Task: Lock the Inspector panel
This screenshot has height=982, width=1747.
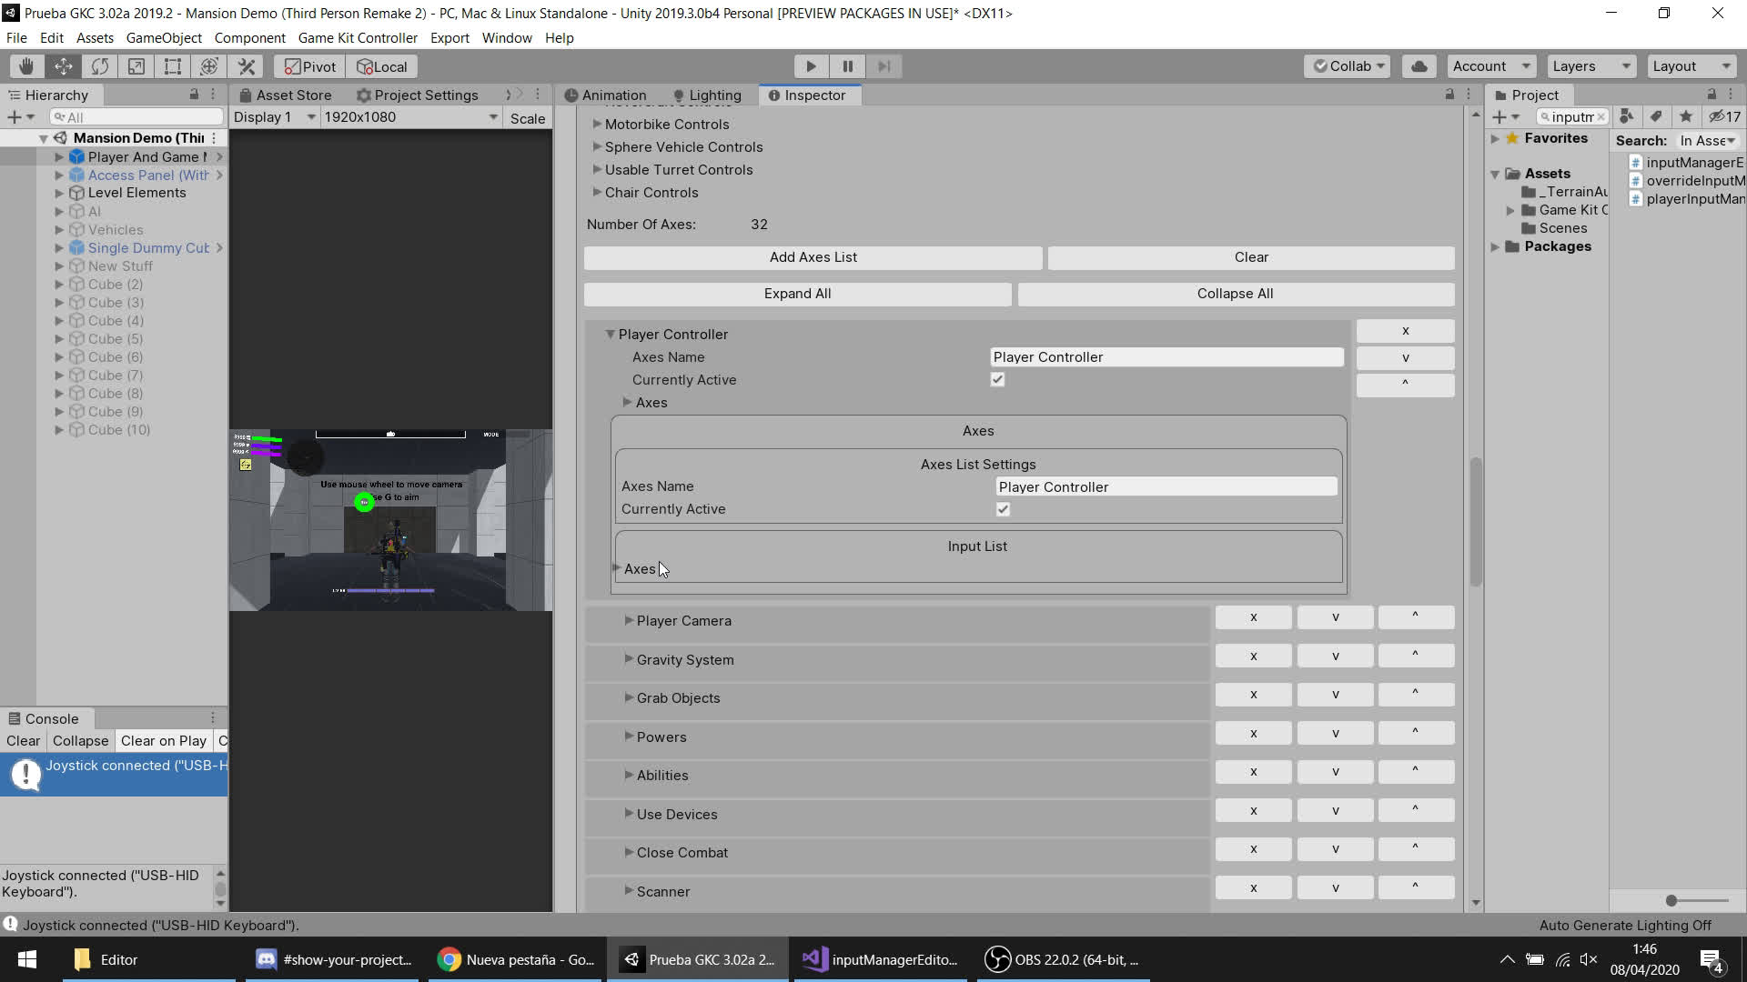Action: pos(1449,95)
